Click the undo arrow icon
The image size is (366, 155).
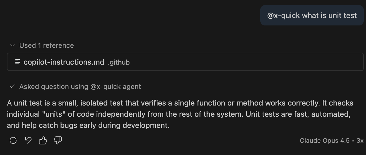point(28,140)
